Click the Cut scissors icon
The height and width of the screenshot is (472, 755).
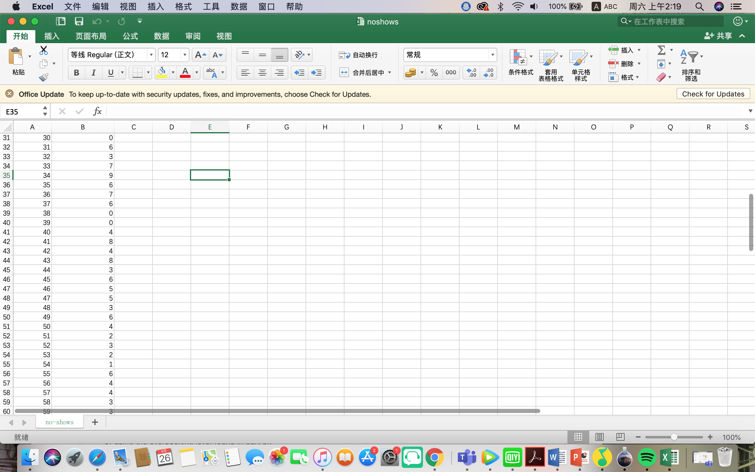pyautogui.click(x=43, y=50)
